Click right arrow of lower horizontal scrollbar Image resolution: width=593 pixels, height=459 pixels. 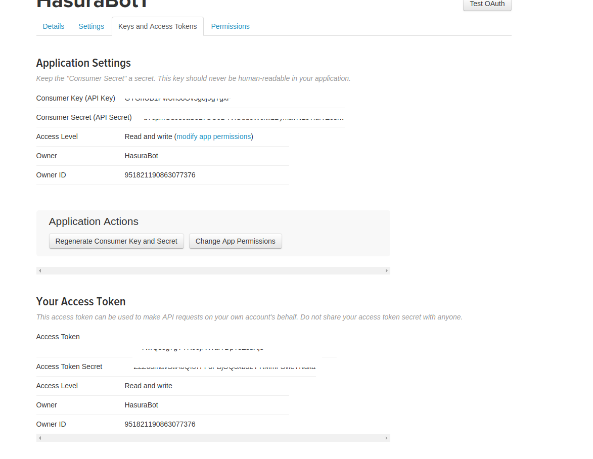387,438
